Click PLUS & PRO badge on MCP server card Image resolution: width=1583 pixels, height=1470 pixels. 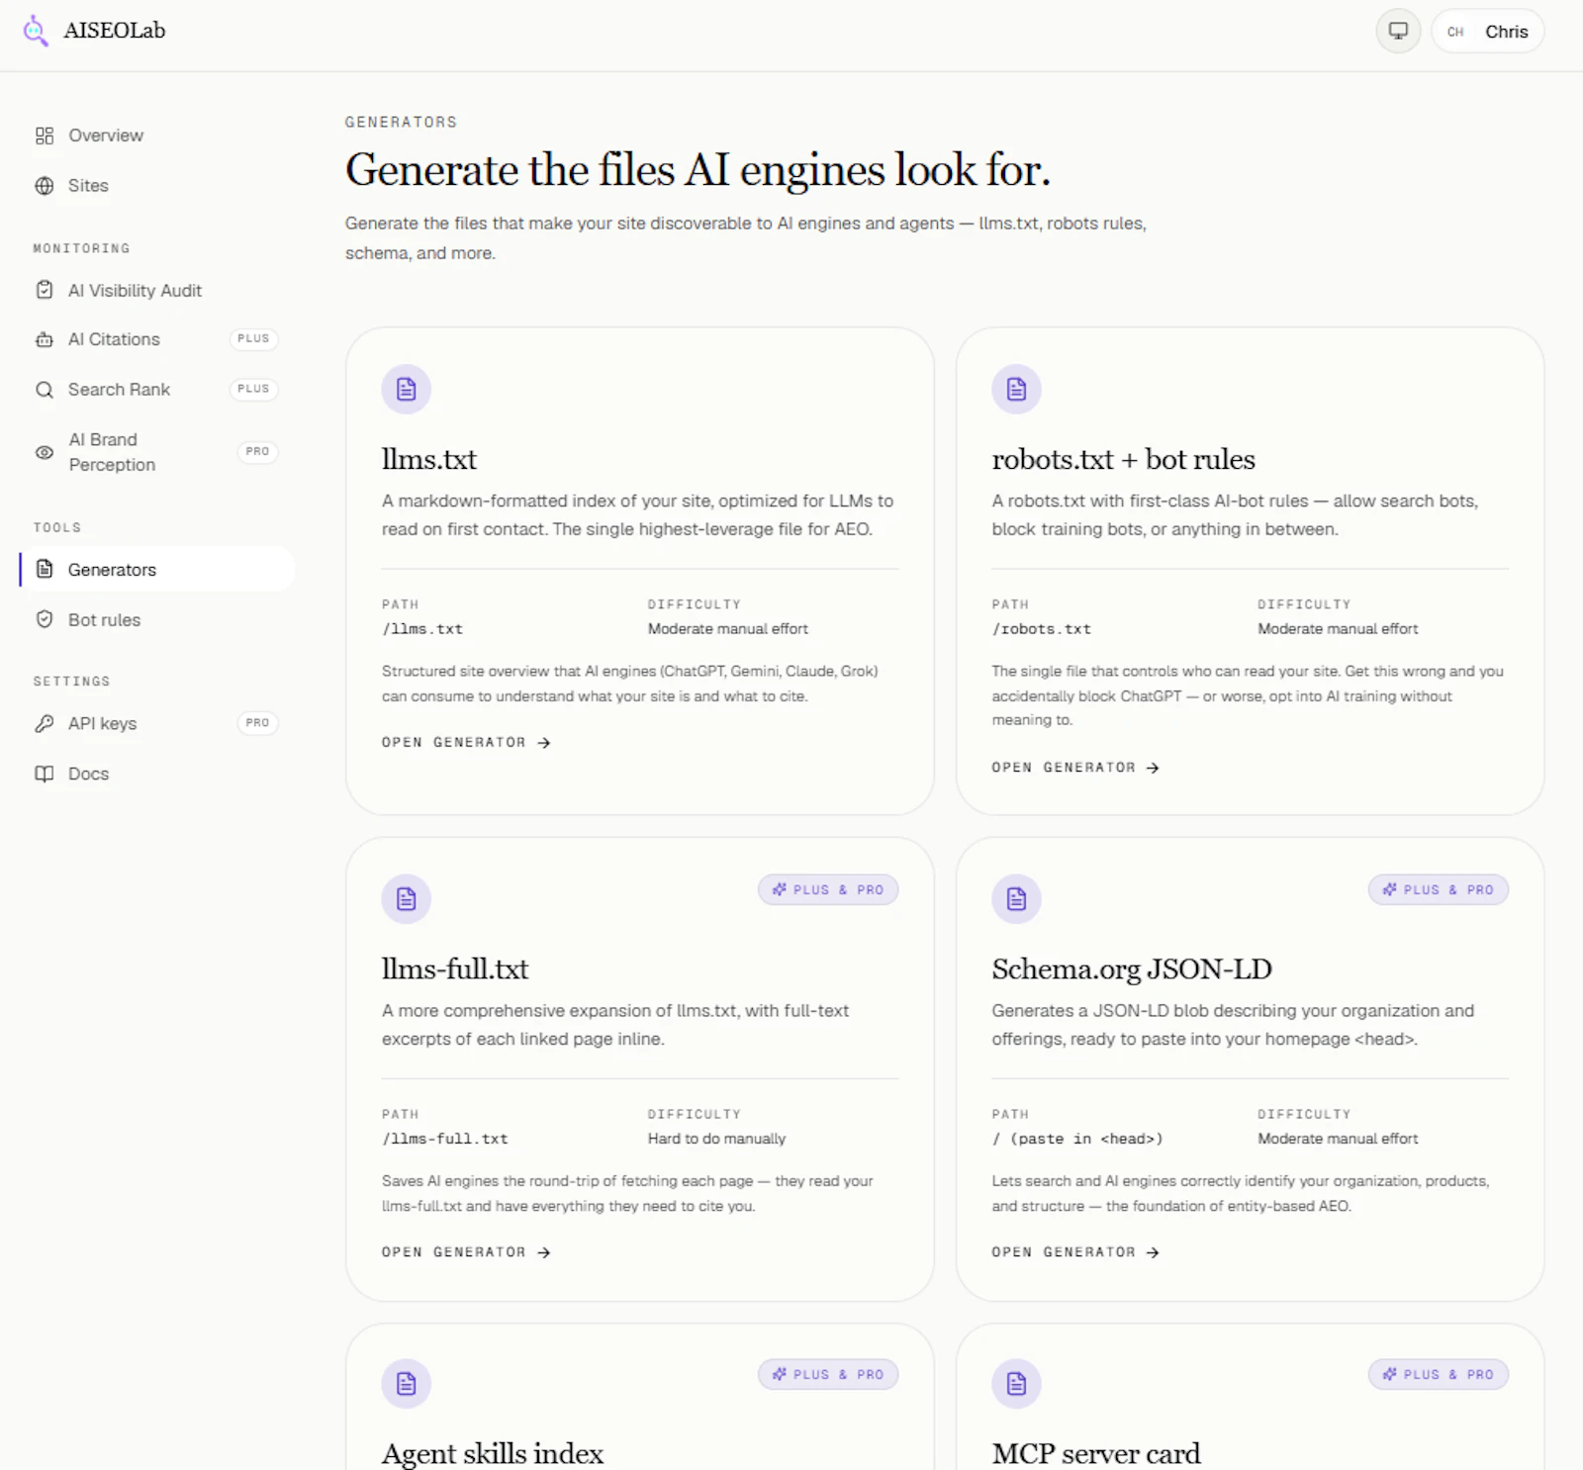tap(1439, 1375)
